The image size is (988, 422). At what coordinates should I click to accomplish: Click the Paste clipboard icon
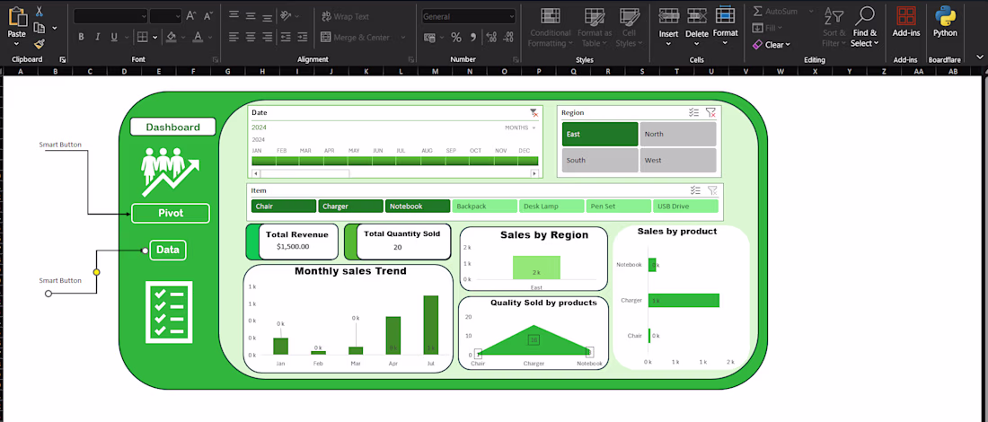(x=17, y=16)
